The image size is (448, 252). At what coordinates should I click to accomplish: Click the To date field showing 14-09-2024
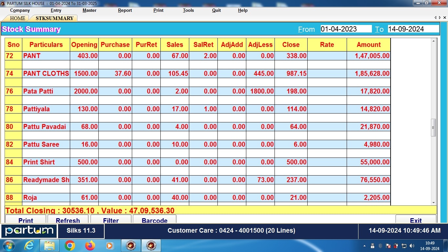[413, 29]
